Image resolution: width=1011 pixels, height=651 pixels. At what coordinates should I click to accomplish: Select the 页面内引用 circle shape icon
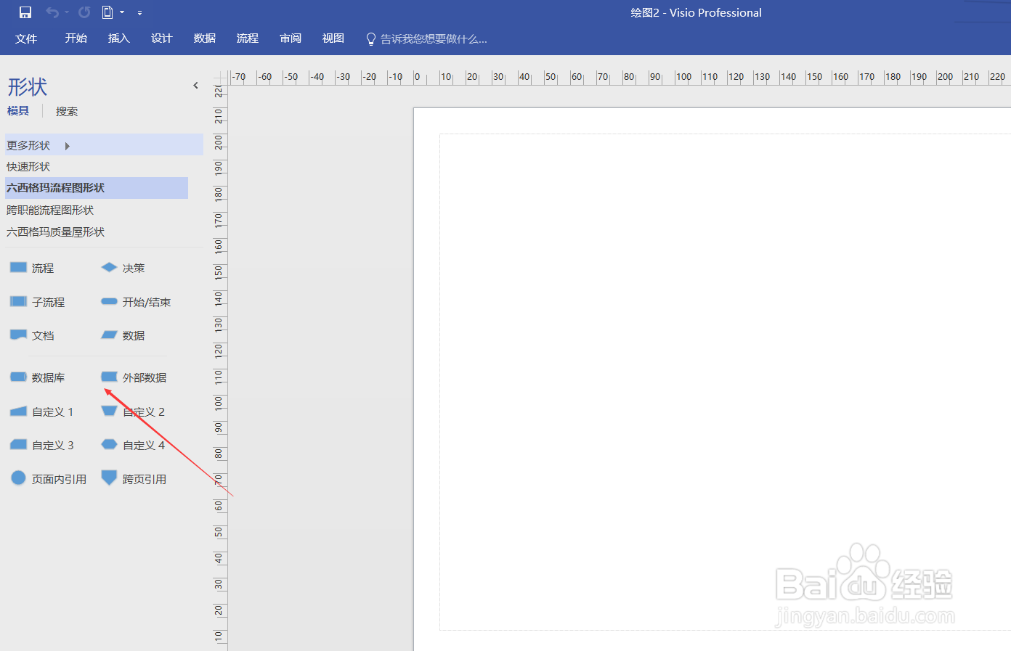18,478
